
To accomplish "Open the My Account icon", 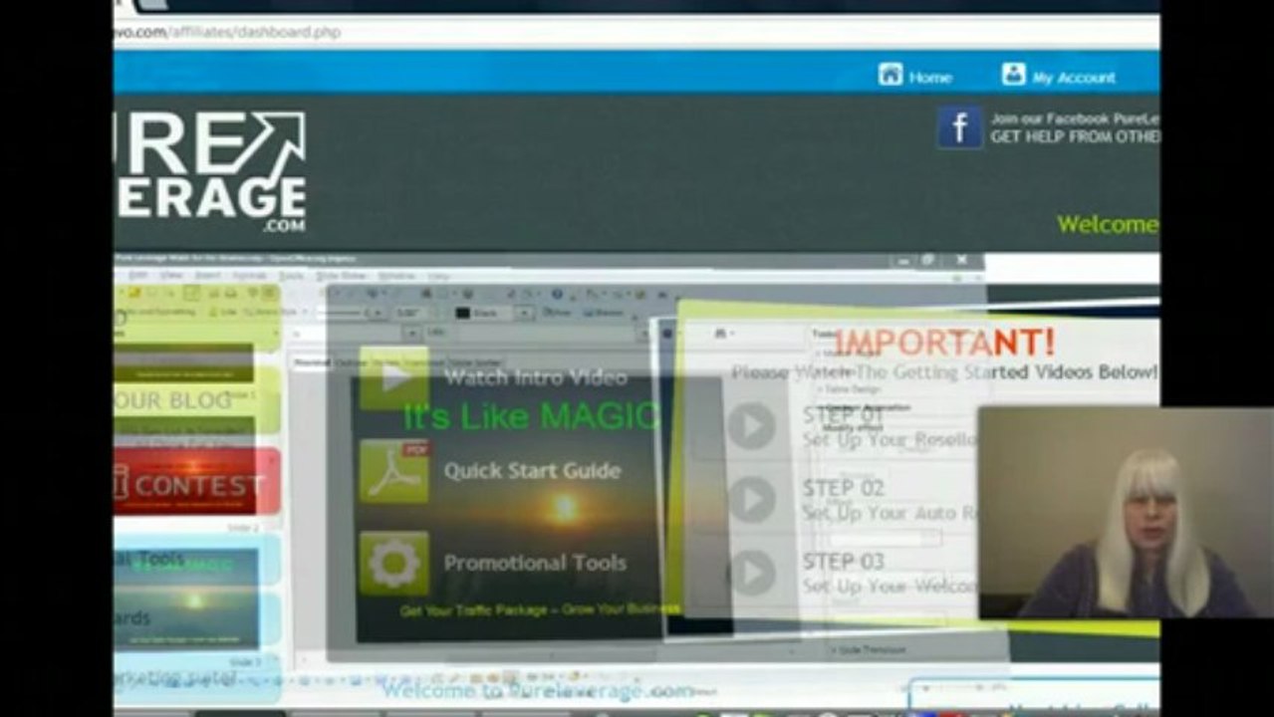I will 1013,75.
